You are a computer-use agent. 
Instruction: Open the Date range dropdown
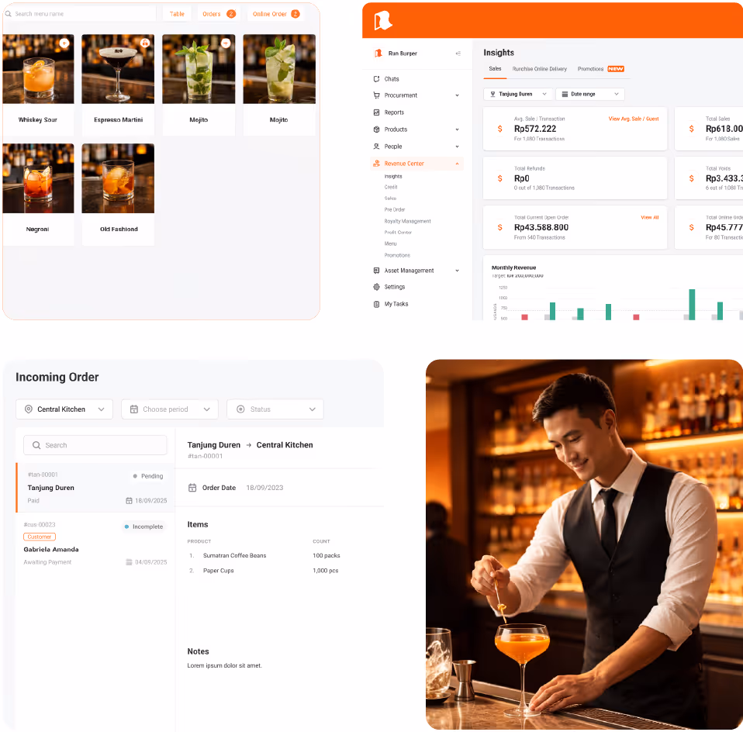tap(589, 93)
